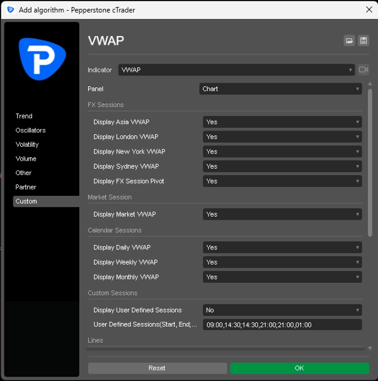Click the scrollbar down arrow
The width and height of the screenshot is (378, 381).
click(370, 348)
